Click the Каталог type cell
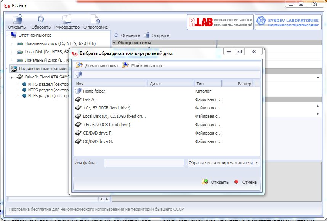Image resolution: width=327 pixels, height=221 pixels. click(x=203, y=91)
